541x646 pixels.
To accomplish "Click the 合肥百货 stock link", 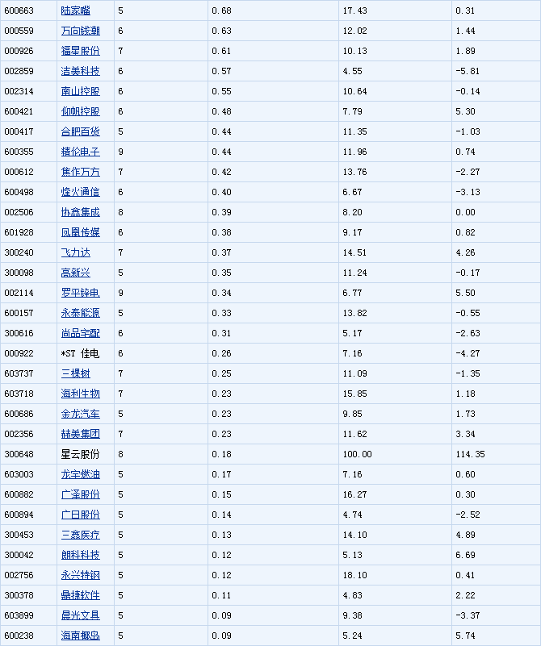I will pos(81,131).
